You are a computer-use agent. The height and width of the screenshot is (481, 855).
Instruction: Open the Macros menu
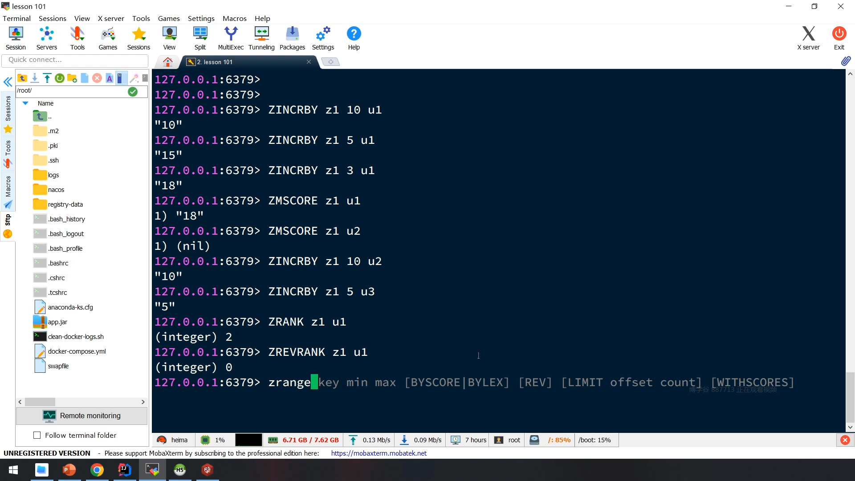pyautogui.click(x=234, y=18)
